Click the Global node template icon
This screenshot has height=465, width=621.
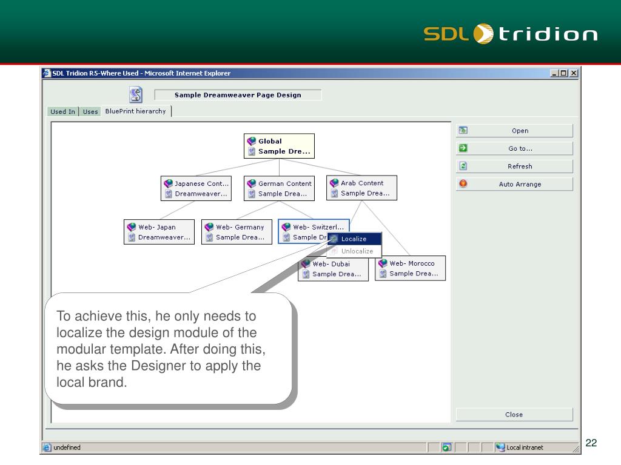(252, 151)
